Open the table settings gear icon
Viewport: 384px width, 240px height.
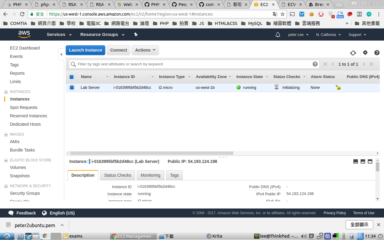click(365, 52)
